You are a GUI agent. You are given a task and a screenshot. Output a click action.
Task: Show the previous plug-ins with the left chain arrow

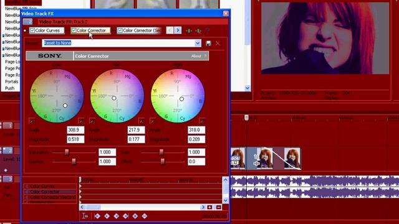(170, 30)
